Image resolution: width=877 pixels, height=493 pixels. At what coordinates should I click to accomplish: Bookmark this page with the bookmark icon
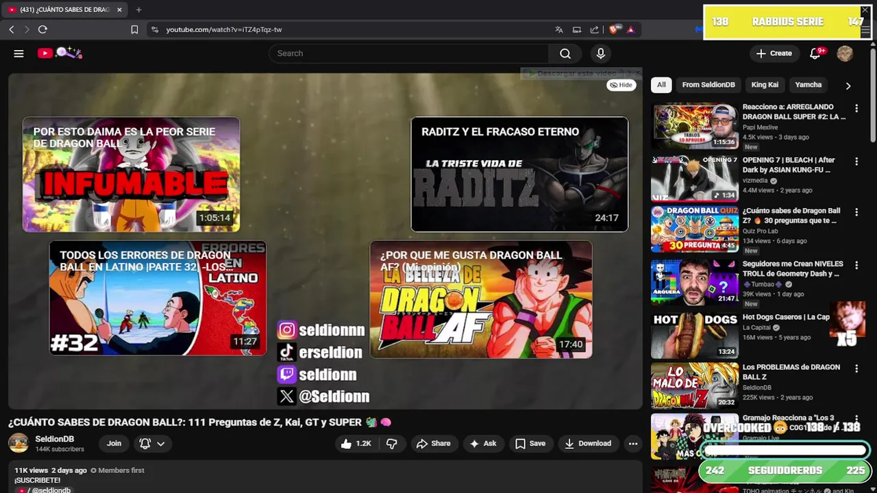pyautogui.click(x=134, y=29)
